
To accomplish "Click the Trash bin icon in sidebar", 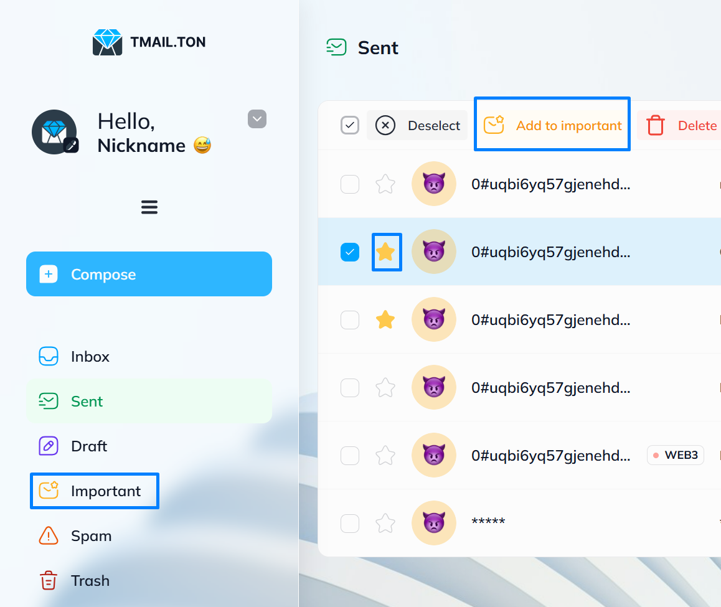I will [x=49, y=580].
